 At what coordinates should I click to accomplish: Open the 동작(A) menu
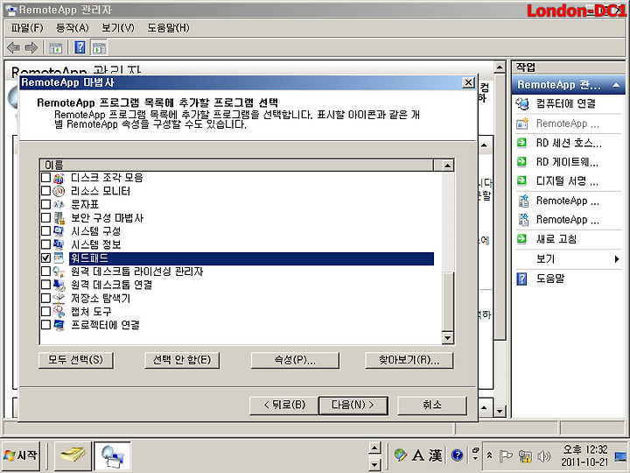click(73, 28)
